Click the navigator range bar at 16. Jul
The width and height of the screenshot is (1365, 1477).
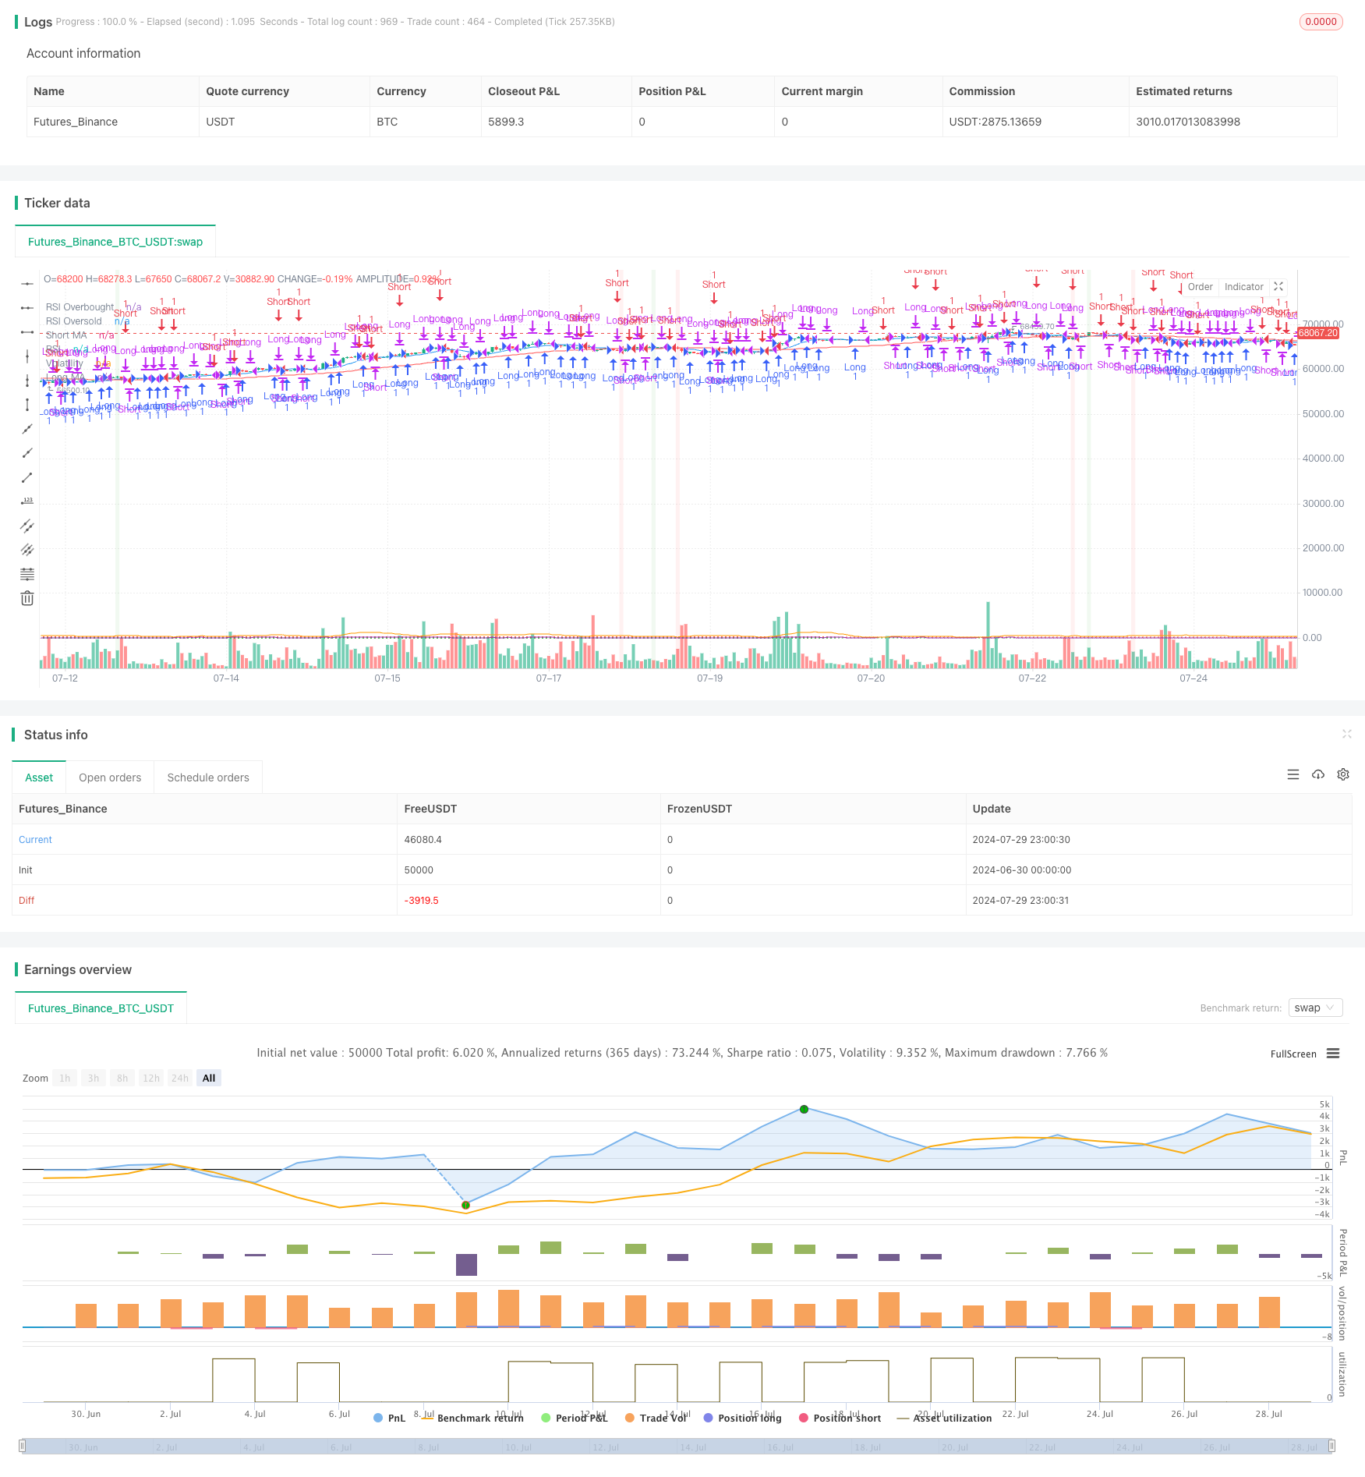[780, 1447]
